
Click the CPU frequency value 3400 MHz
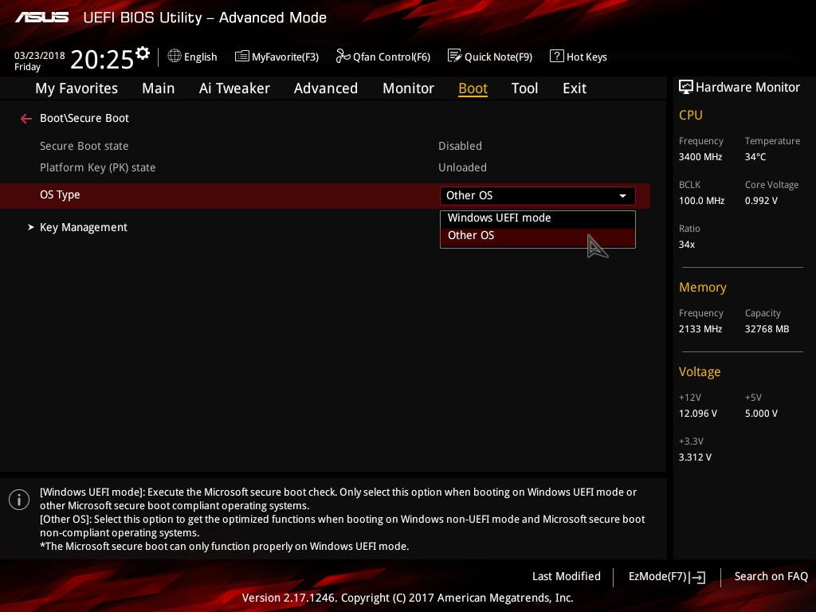coord(700,157)
